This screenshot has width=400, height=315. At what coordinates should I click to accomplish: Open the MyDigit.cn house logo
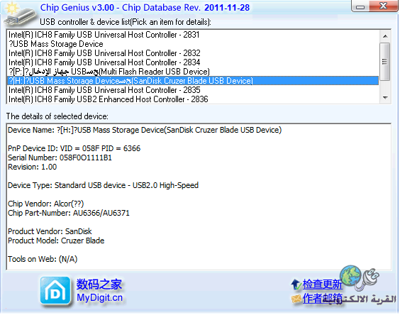coord(55,291)
